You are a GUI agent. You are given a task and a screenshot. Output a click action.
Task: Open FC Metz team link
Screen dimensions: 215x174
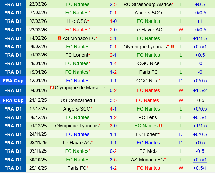point(148,151)
